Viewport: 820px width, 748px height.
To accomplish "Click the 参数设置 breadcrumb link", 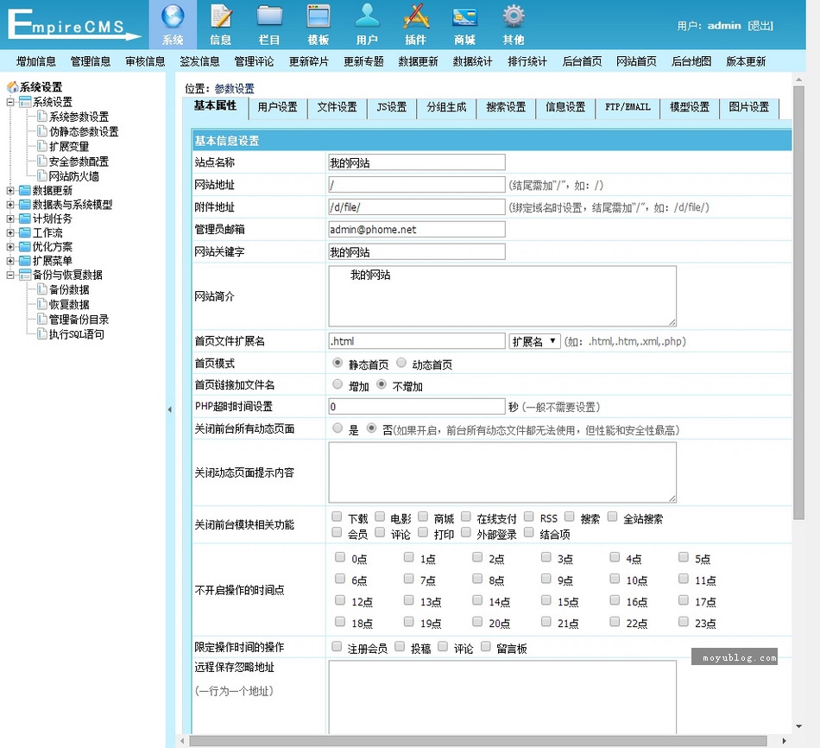I will click(234, 88).
